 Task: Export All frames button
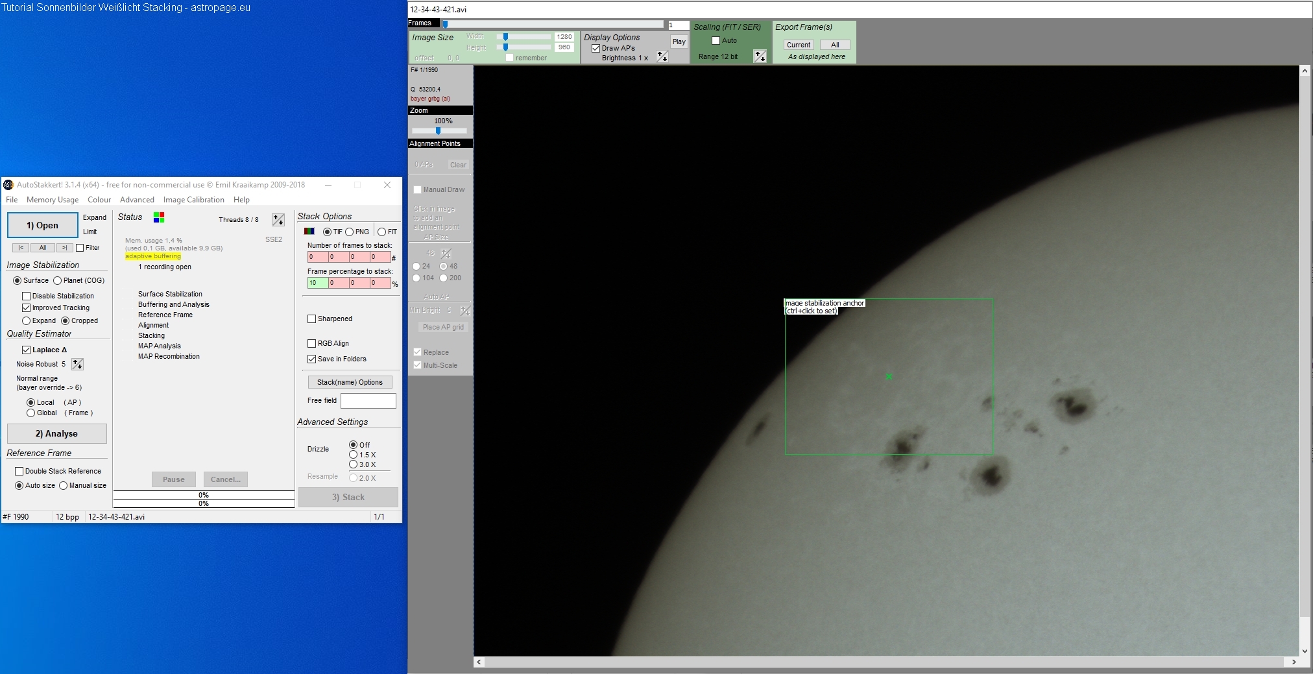coord(835,45)
